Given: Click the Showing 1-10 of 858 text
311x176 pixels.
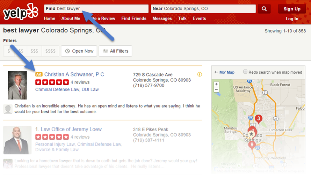Looking at the screenshot, I should coord(285,31).
